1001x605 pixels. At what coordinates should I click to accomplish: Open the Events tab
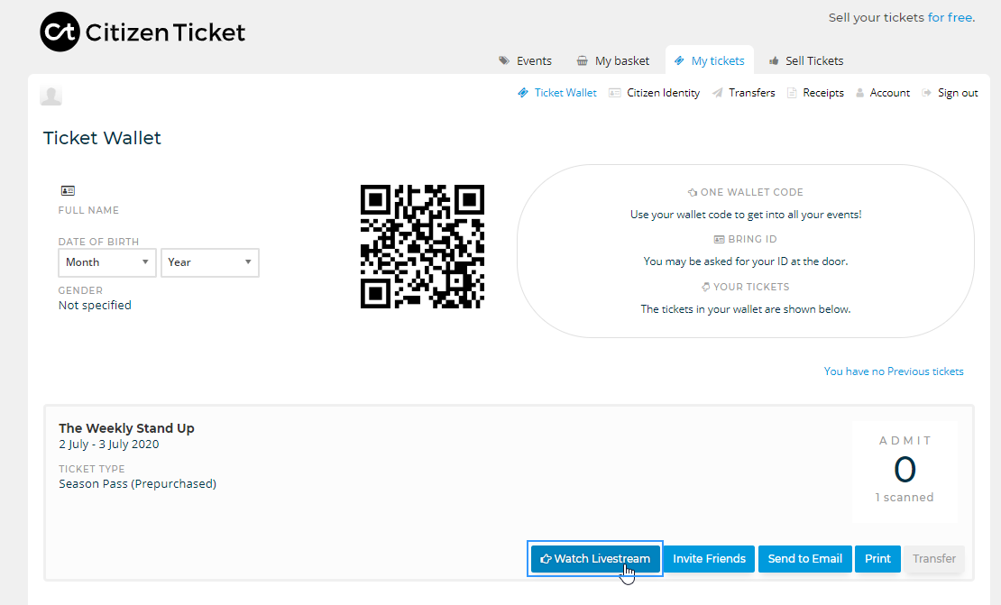click(x=526, y=60)
